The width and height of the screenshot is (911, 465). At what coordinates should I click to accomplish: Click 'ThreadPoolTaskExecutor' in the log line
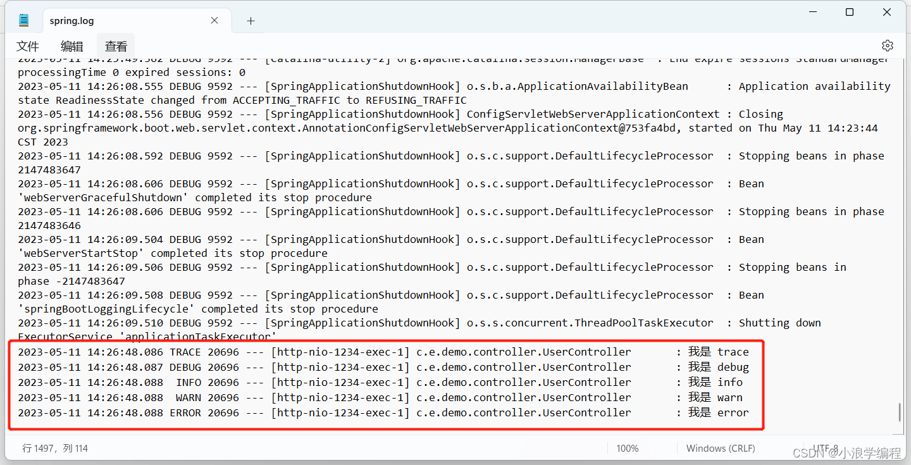pyautogui.click(x=644, y=323)
